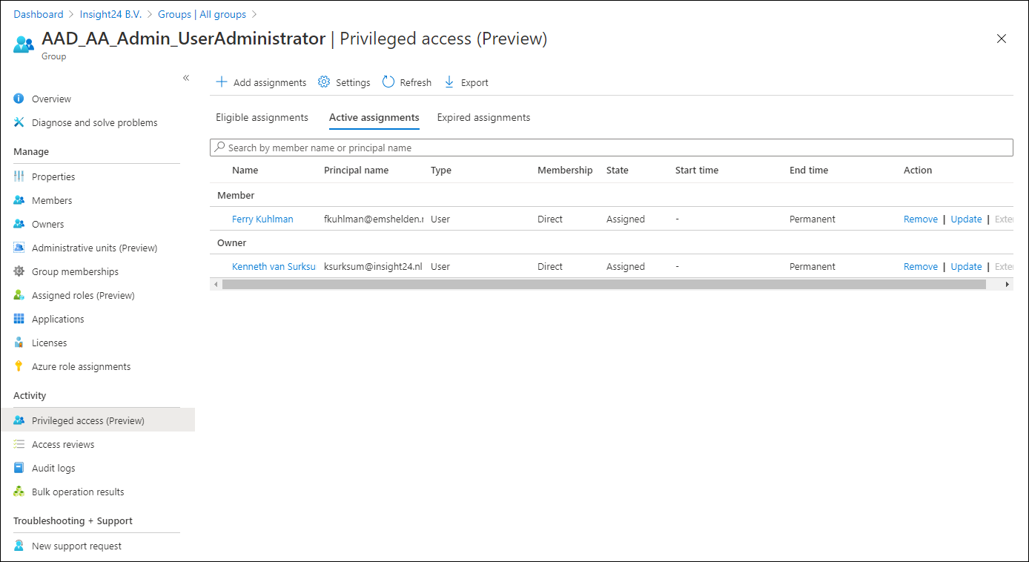
Task: Click the member name search field
Action: (x=612, y=148)
